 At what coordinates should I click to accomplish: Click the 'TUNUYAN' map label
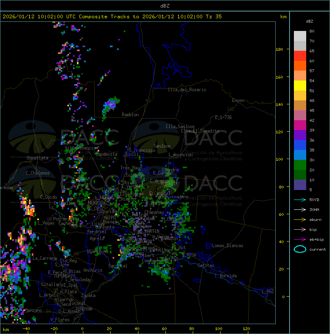coord(84,309)
